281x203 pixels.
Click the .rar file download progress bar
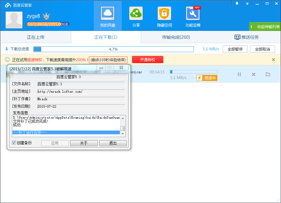(x=194, y=72)
